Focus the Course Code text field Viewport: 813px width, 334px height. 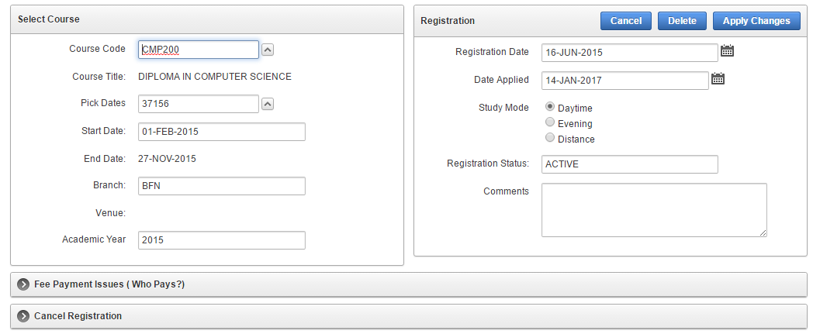pyautogui.click(x=199, y=50)
